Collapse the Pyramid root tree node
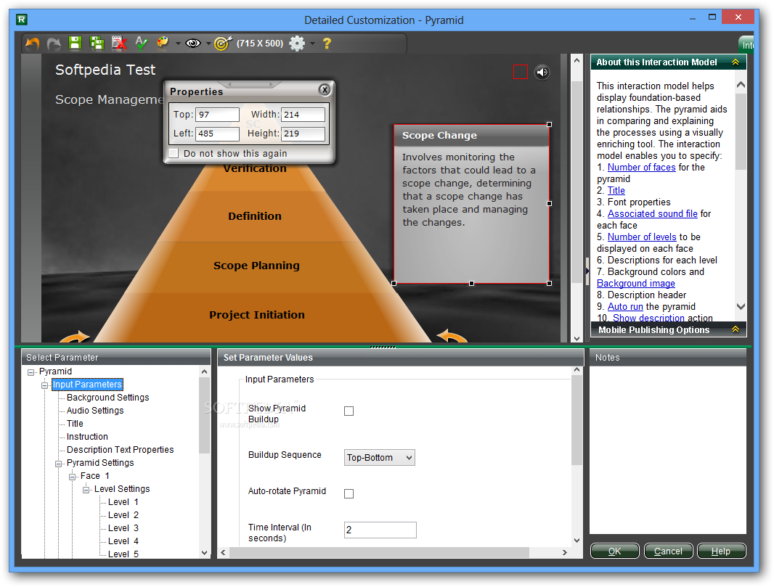 (31, 372)
